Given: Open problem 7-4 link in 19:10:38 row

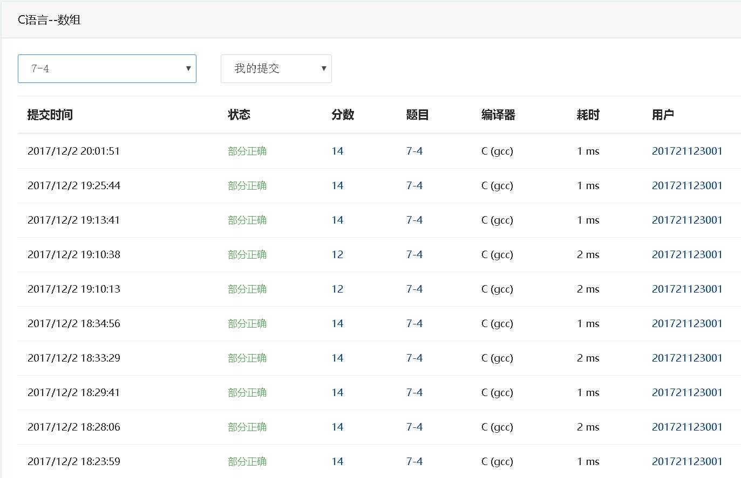Looking at the screenshot, I should pyautogui.click(x=414, y=254).
